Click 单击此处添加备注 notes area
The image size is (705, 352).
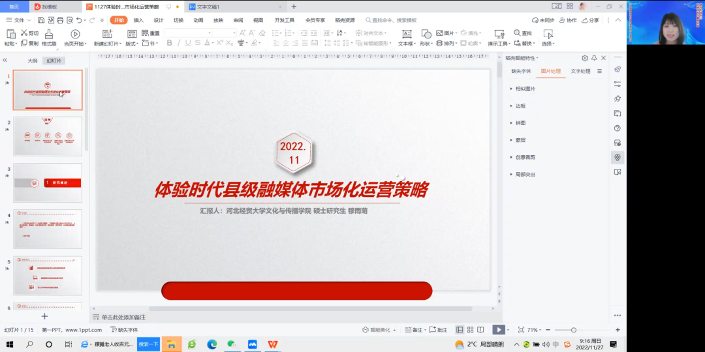point(123,317)
